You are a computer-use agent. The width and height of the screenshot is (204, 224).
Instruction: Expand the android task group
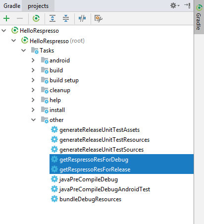coord(33,60)
